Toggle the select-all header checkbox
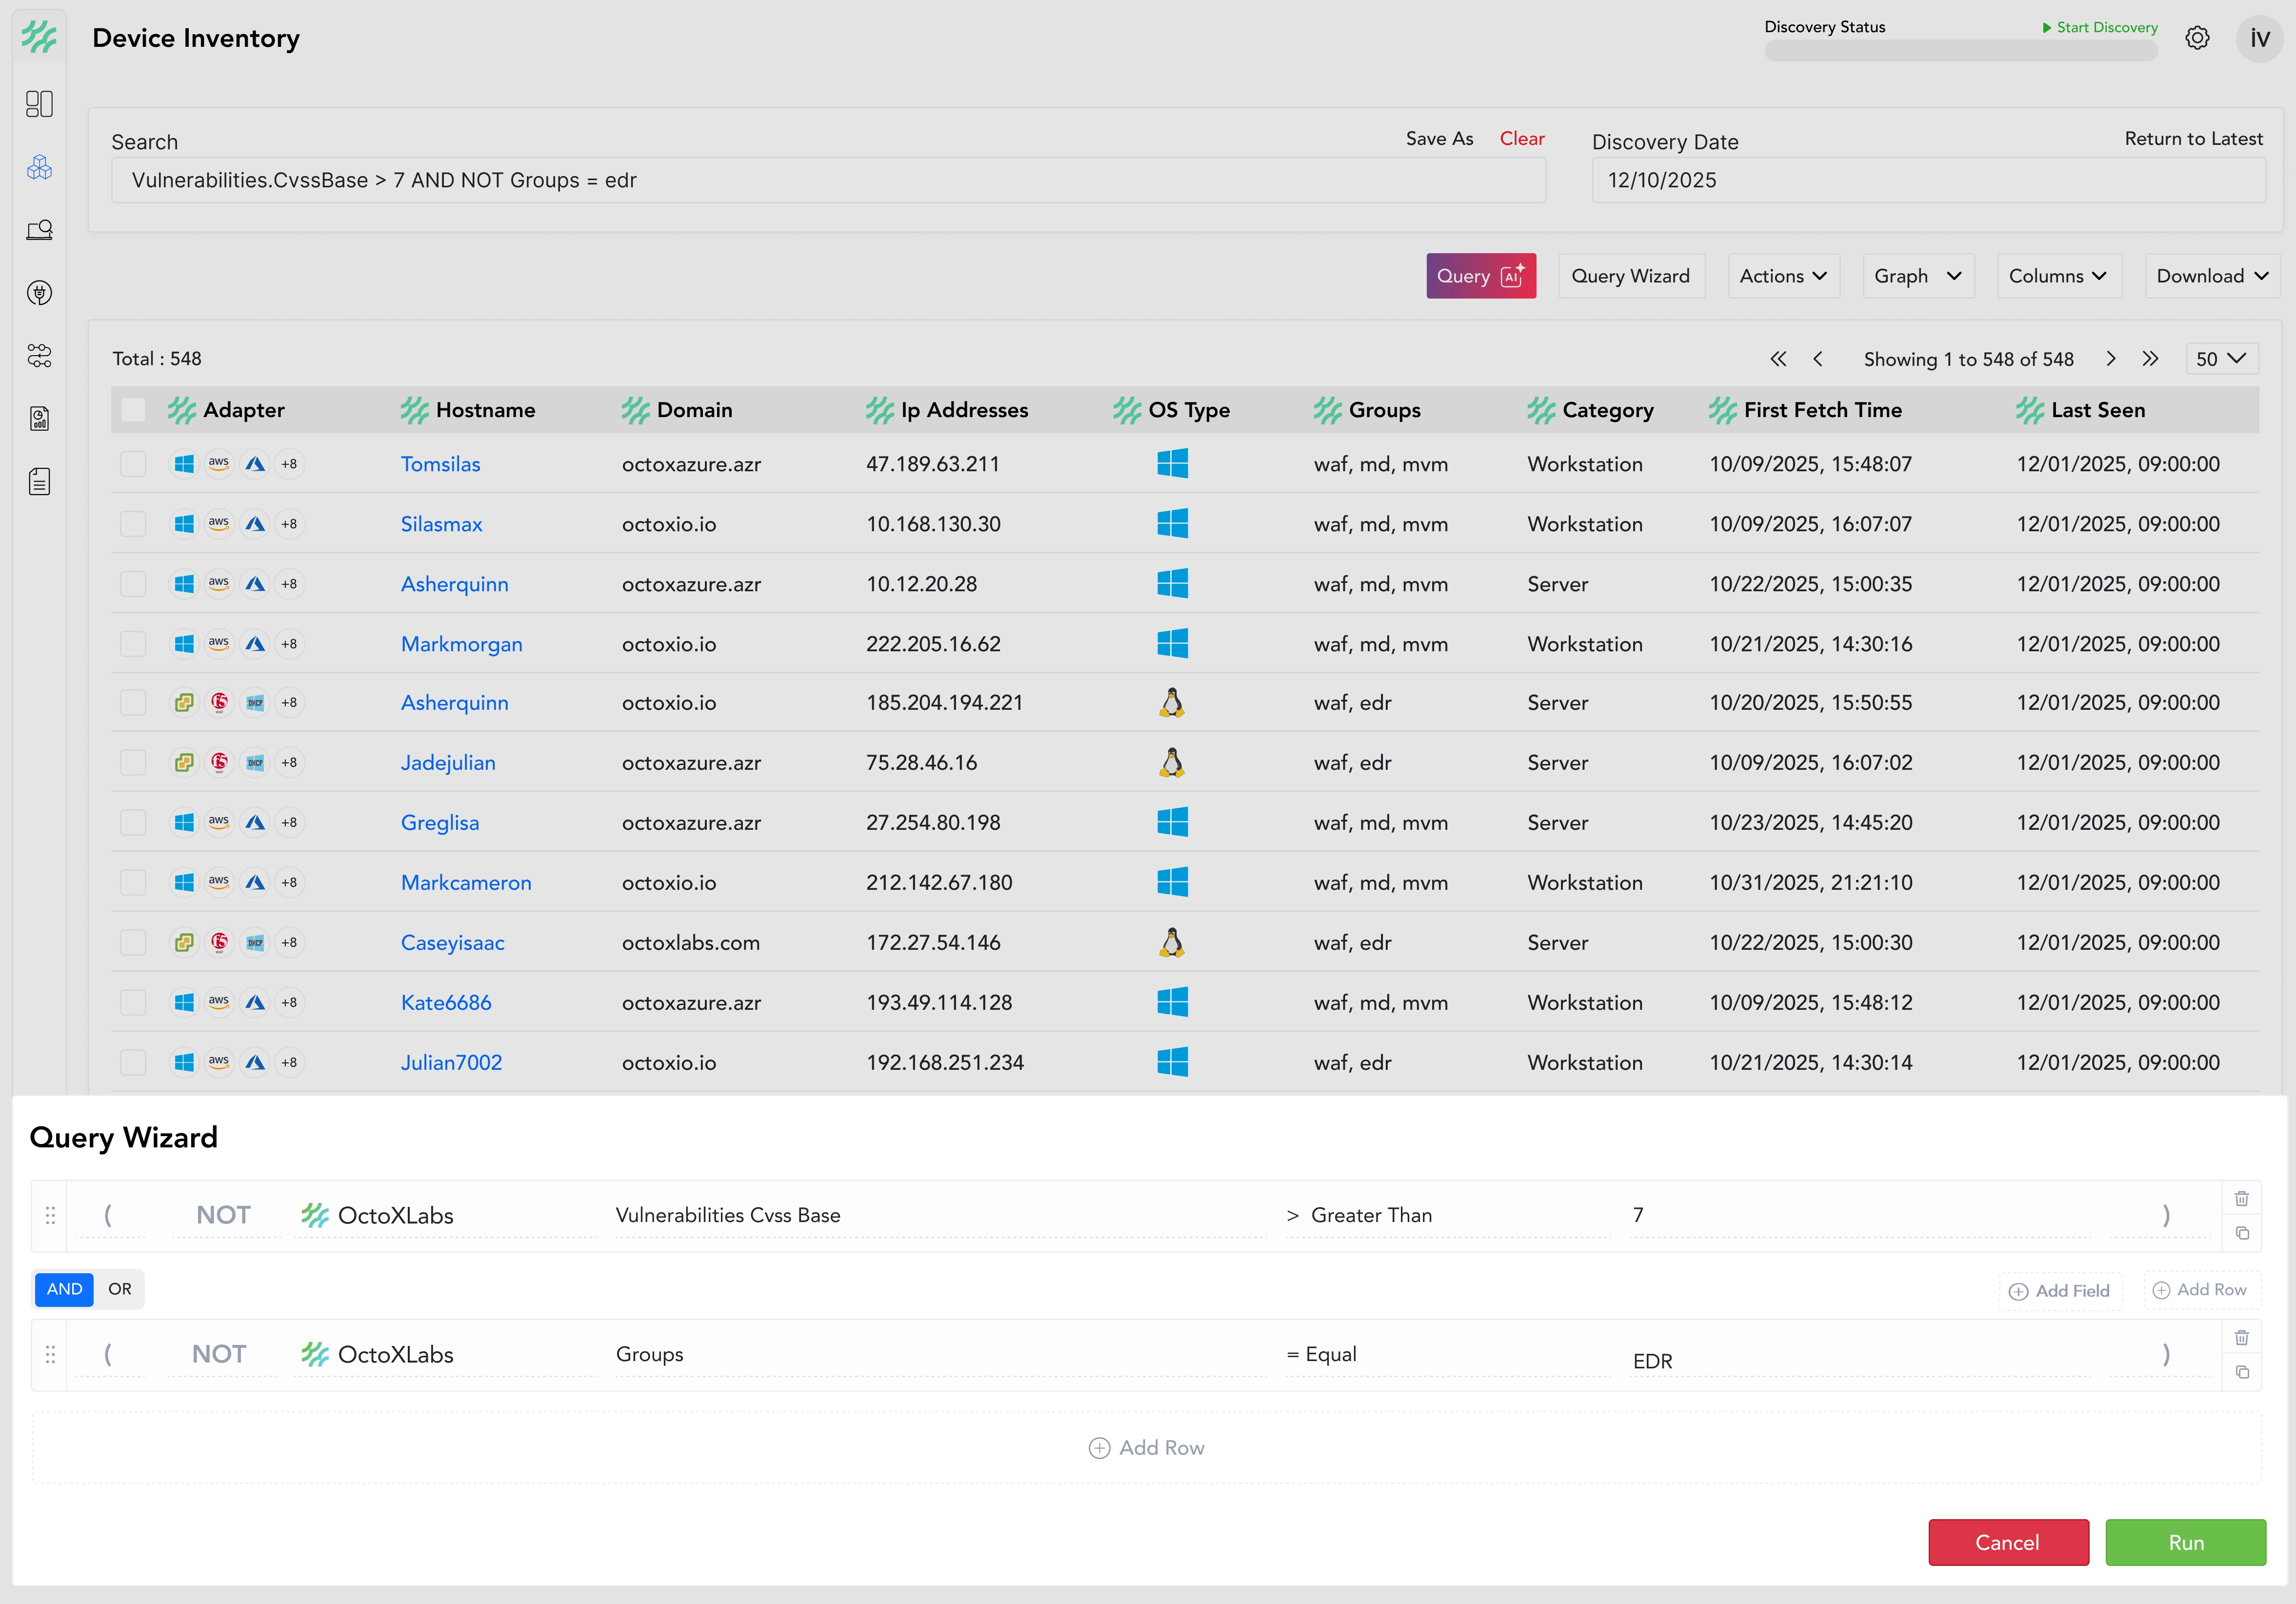The height and width of the screenshot is (1604, 2296). [133, 410]
